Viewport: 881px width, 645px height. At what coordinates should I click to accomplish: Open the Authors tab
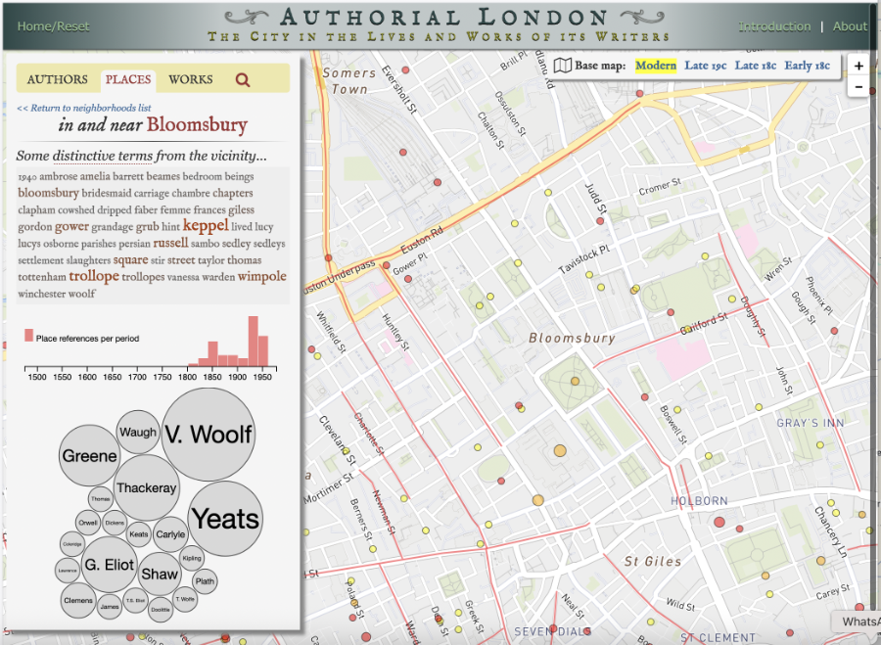(x=57, y=79)
